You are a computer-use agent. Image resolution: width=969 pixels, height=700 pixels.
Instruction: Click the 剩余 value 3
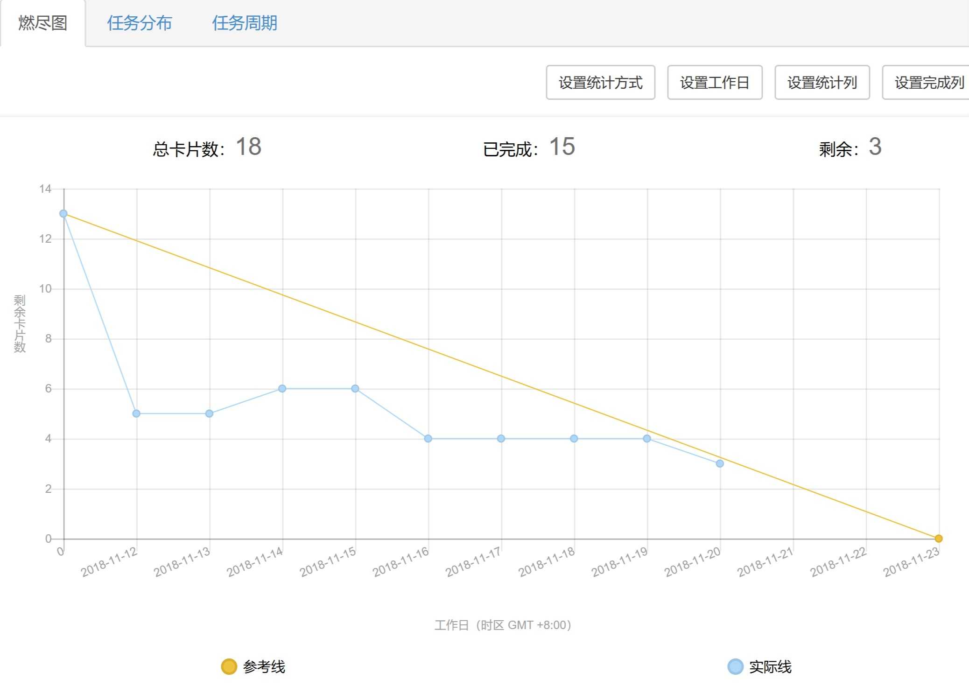[875, 147]
